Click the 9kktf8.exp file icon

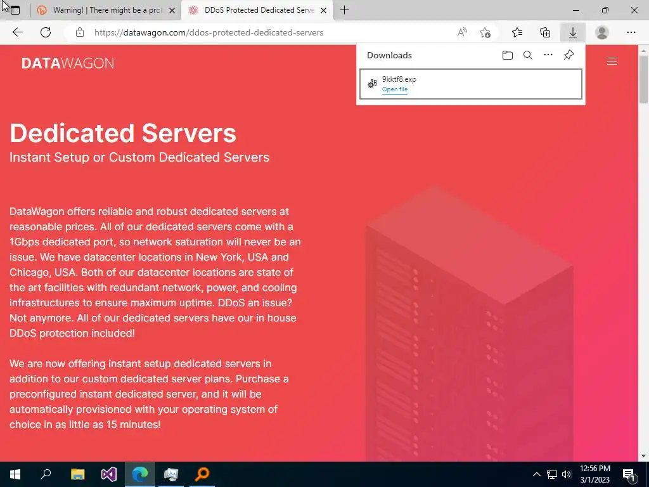[x=372, y=84]
